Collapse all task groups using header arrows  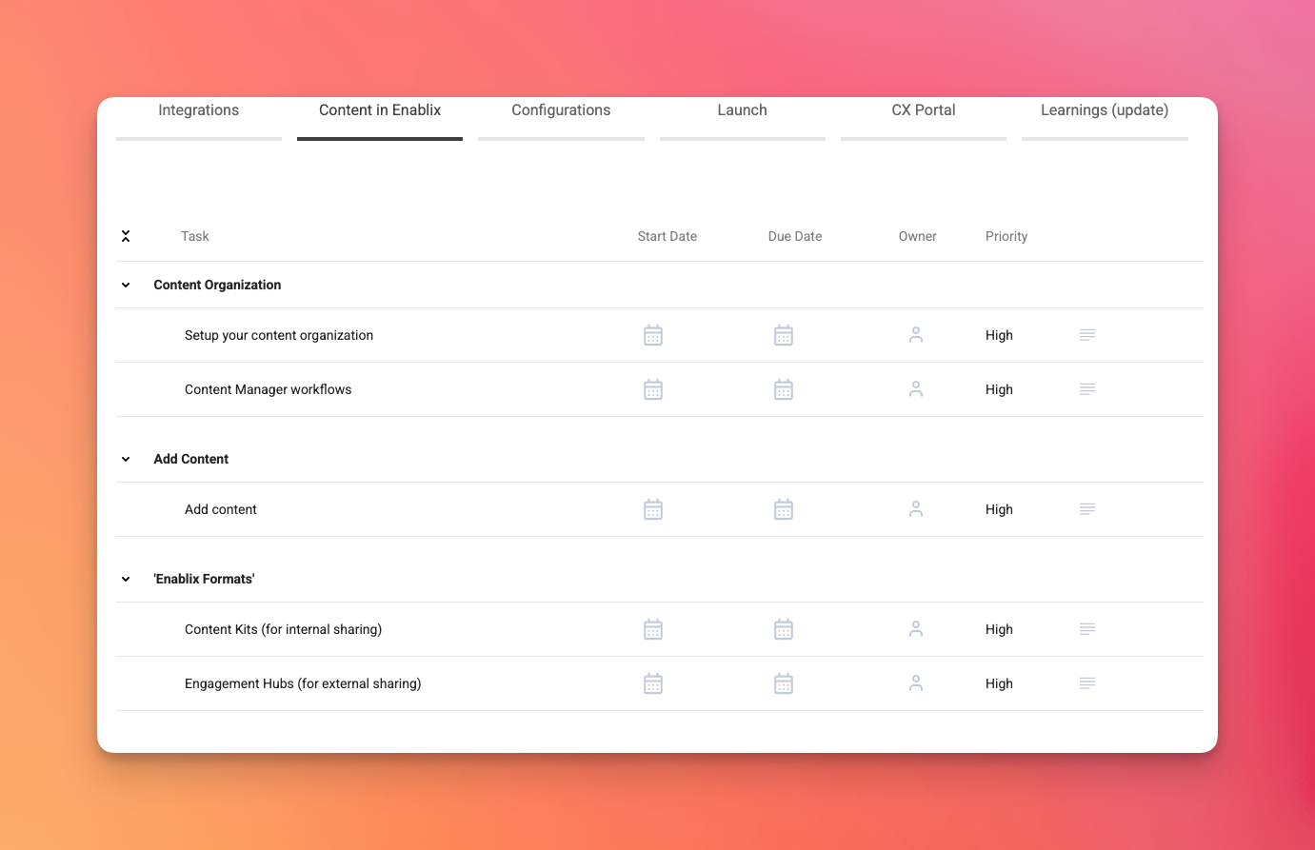coord(126,236)
